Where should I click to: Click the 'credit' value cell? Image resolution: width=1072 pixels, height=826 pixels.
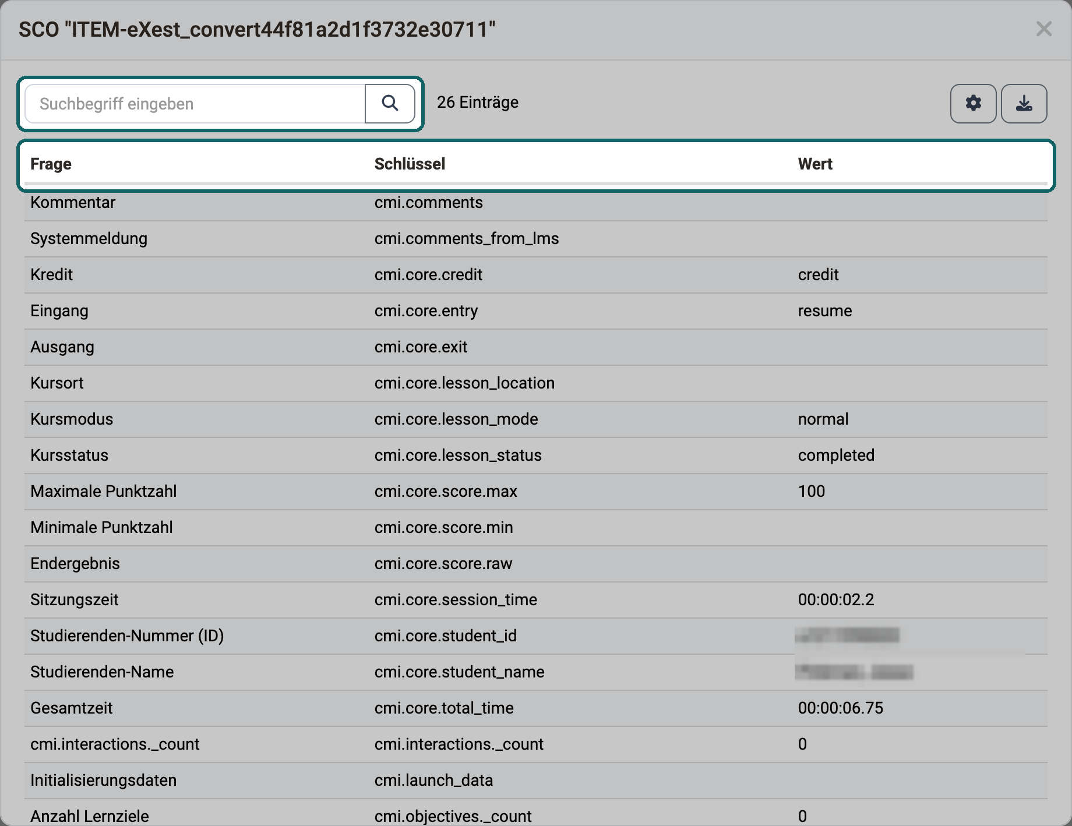tap(818, 275)
